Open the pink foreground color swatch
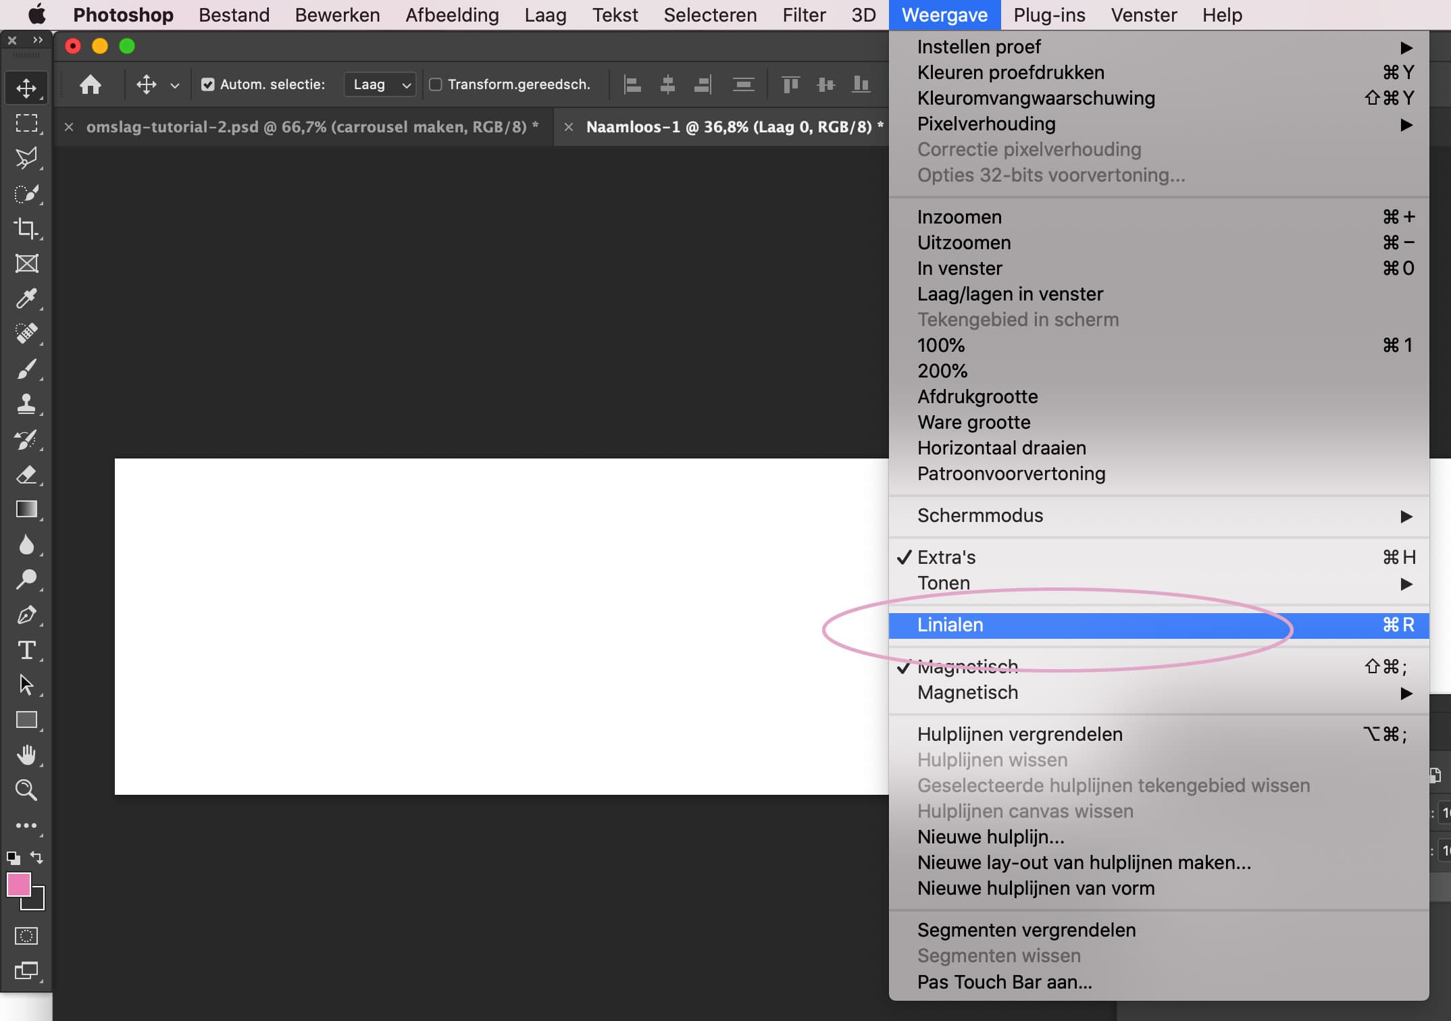Viewport: 1451px width, 1021px height. coord(18,884)
